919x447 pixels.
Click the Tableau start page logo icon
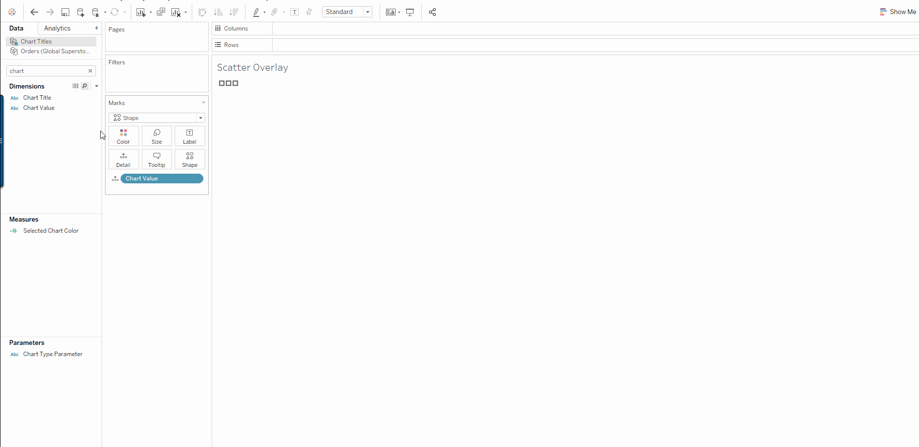pos(12,12)
